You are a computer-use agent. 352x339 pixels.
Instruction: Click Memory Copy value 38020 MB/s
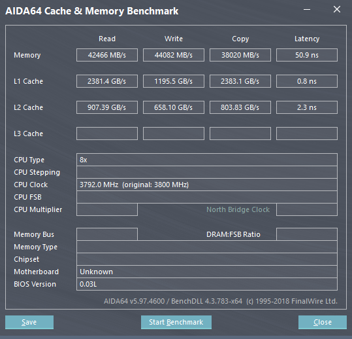[x=240, y=55]
